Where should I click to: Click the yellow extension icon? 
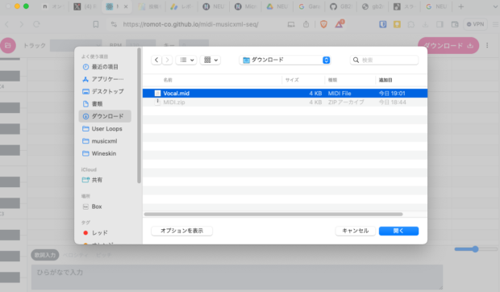[x=397, y=24]
